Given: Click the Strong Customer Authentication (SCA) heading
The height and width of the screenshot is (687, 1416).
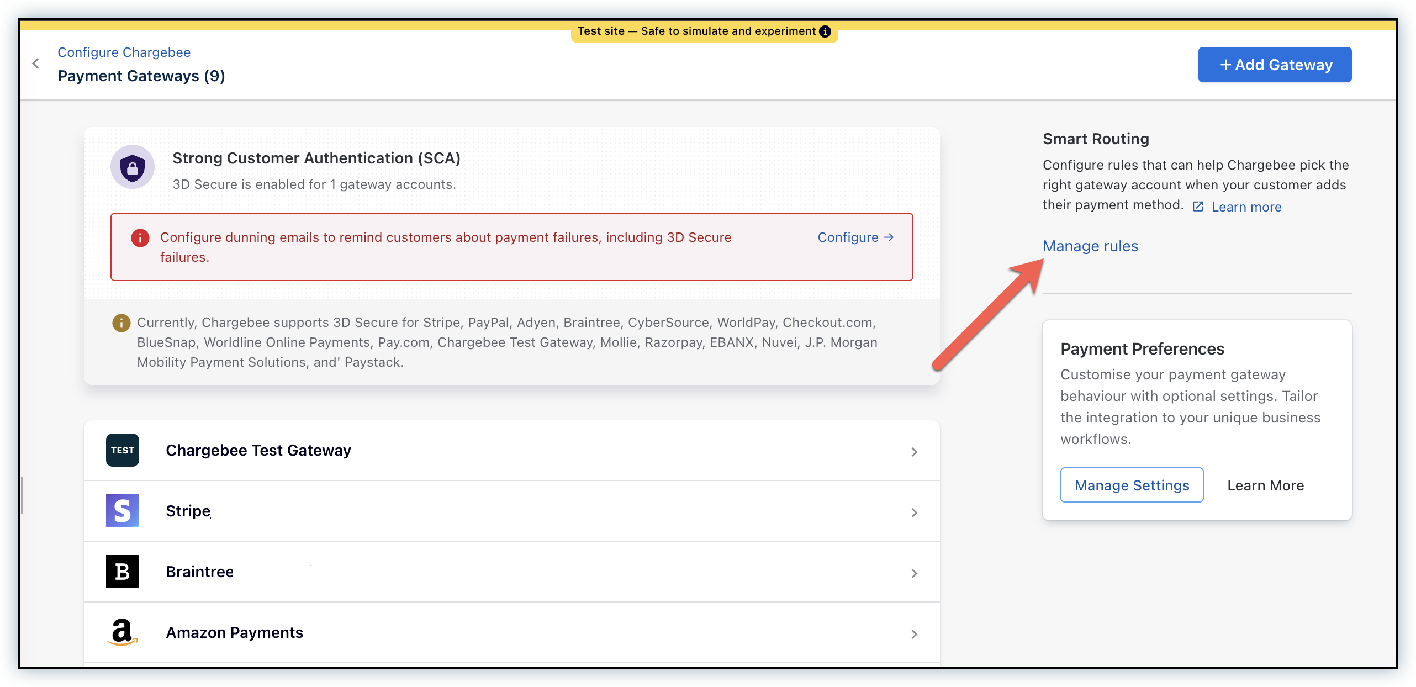Looking at the screenshot, I should point(316,158).
